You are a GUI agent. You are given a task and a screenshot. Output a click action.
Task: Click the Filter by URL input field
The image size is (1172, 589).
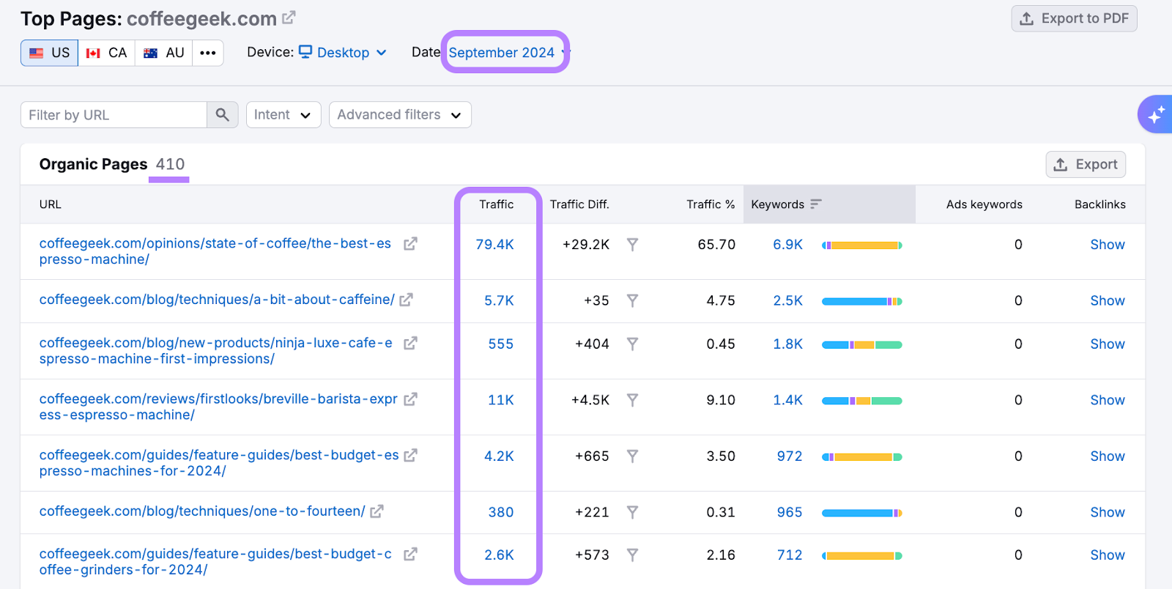(114, 115)
